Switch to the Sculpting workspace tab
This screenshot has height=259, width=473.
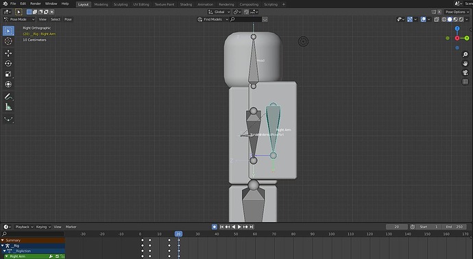coord(121,5)
